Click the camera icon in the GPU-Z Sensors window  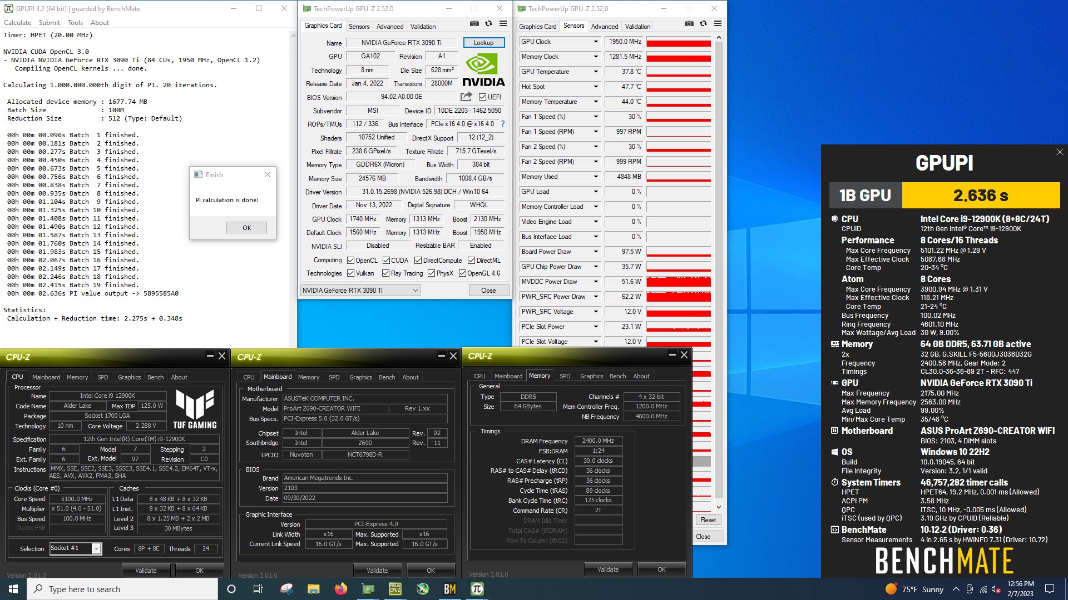[689, 23]
